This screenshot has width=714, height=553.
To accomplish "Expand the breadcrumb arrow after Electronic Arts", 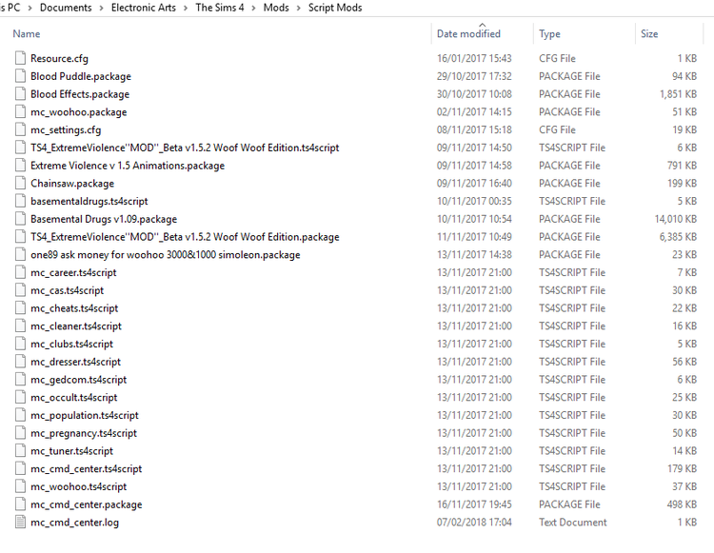I will click(x=186, y=9).
